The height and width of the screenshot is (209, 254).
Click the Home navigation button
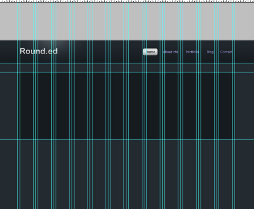[x=150, y=52]
